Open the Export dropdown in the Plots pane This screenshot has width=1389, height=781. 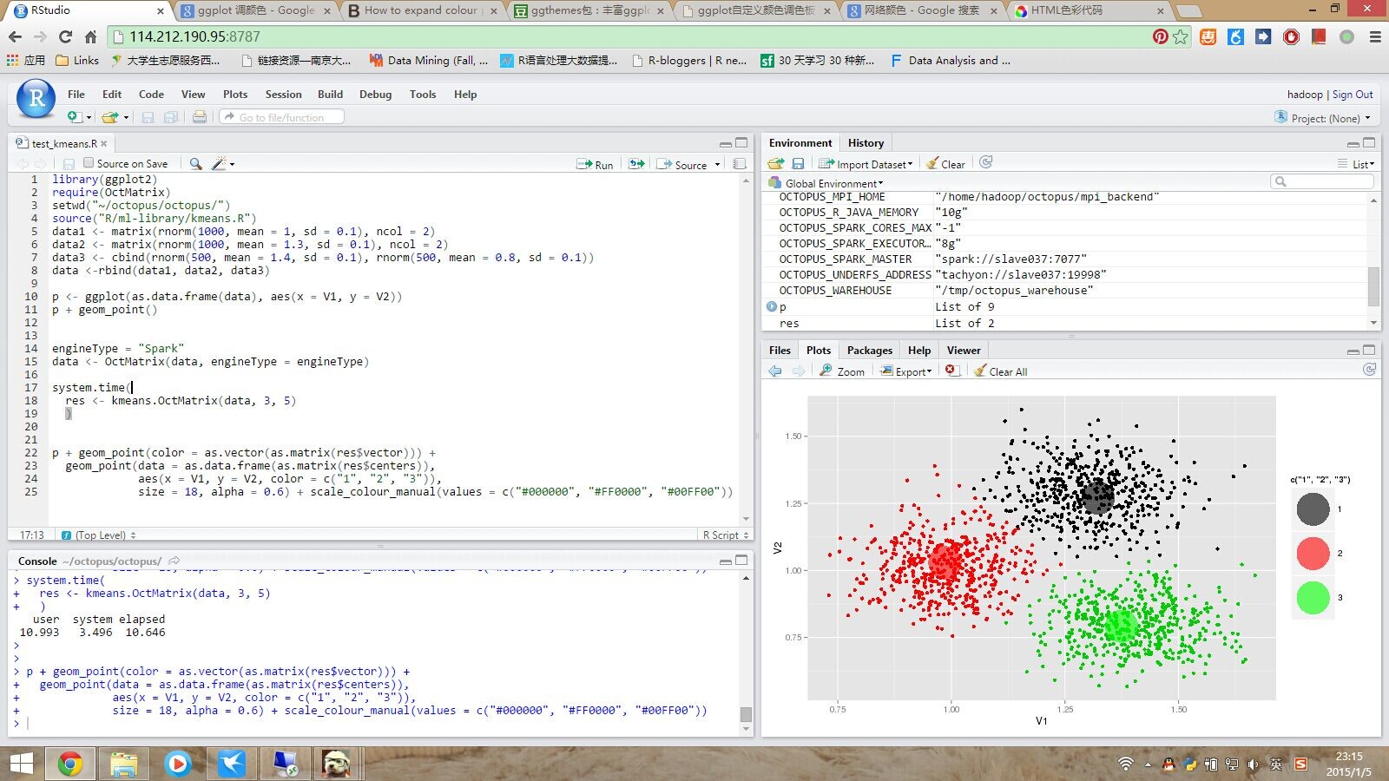point(906,371)
